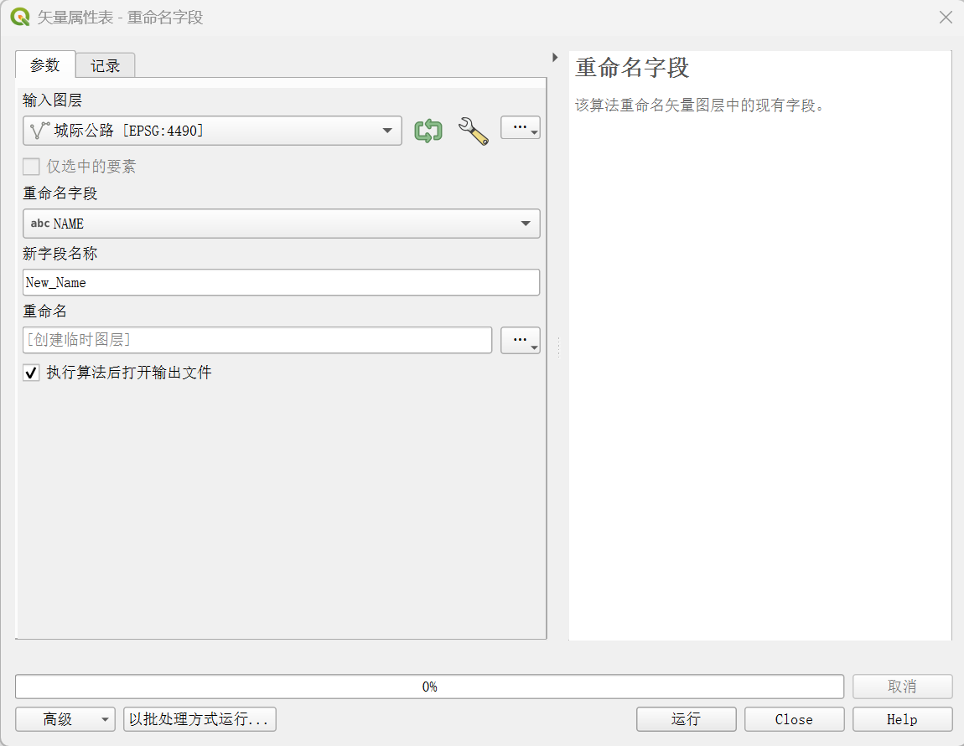Open advanced options wrench icon
This screenshot has width=964, height=746.
[x=473, y=131]
